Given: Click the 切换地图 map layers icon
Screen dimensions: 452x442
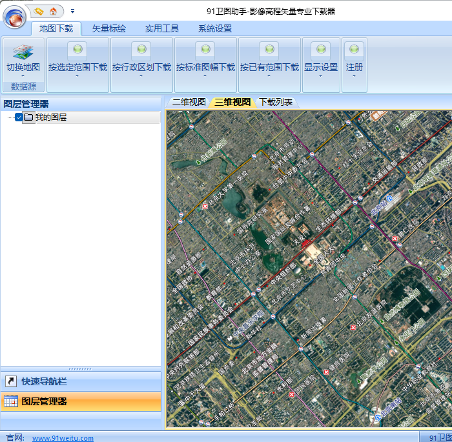Looking at the screenshot, I should [x=23, y=52].
